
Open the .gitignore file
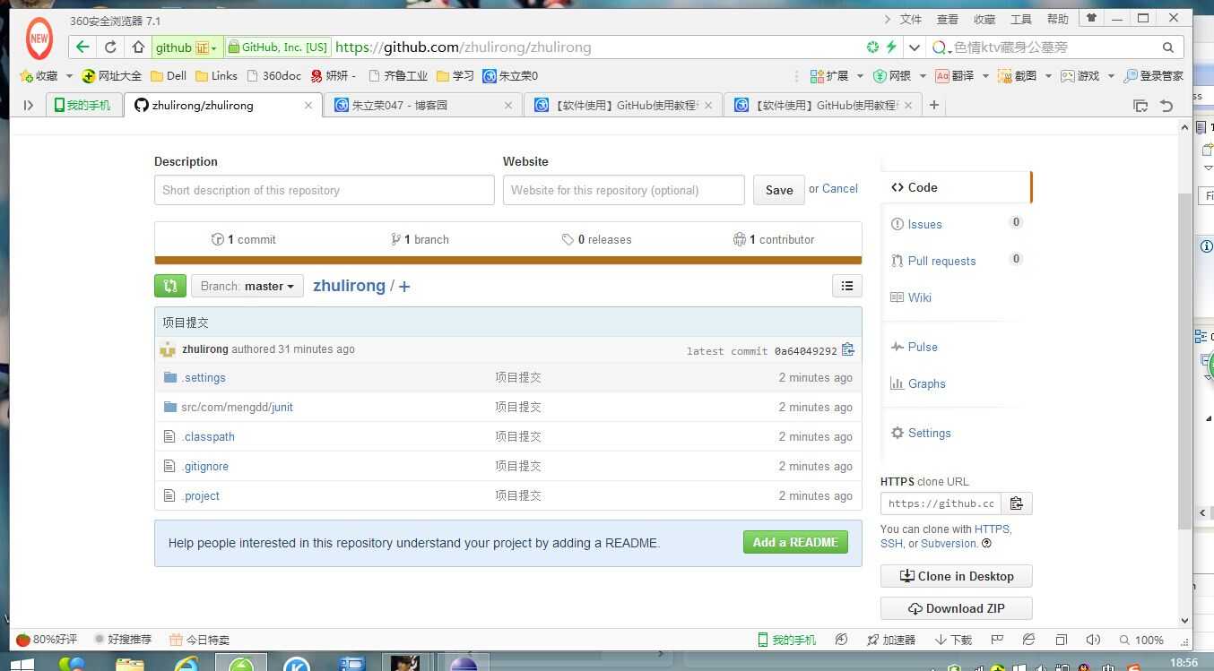[205, 467]
